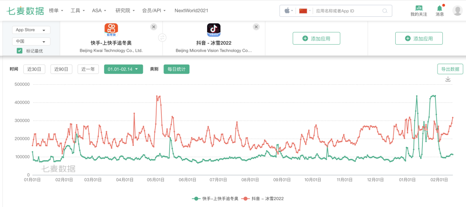Expand the 01.01-02.14 date range dropdown
466x207 pixels.
[123, 69]
